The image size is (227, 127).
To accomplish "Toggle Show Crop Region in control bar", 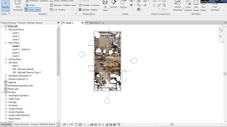I will point(95,125).
